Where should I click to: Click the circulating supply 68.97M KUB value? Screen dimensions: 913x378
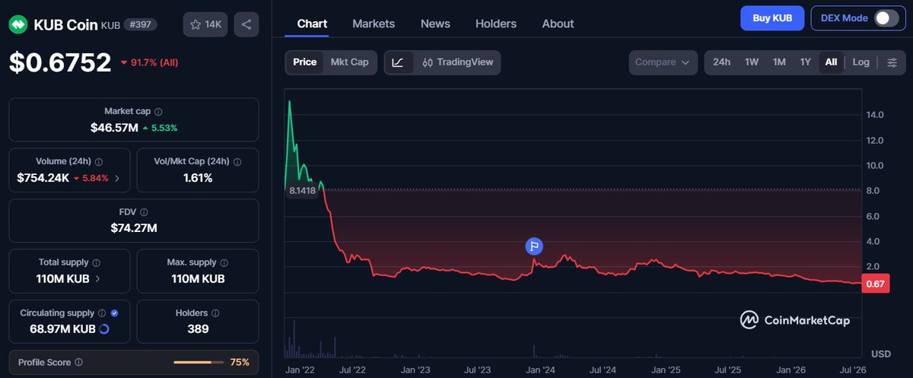pyautogui.click(x=64, y=329)
